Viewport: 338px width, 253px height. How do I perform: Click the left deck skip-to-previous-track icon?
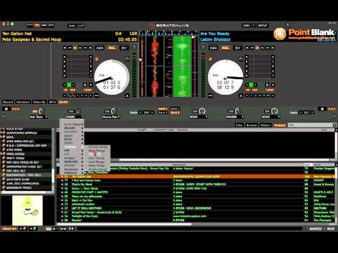[x=64, y=48]
